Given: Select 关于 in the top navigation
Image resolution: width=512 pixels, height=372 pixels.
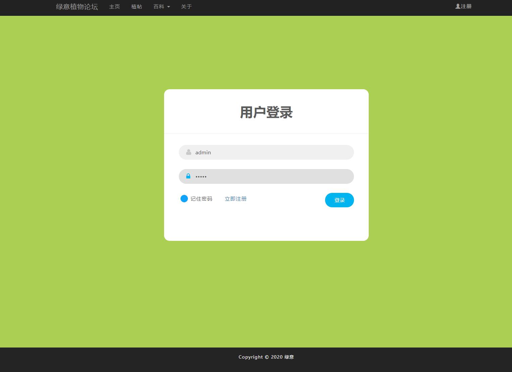Looking at the screenshot, I should pyautogui.click(x=186, y=7).
